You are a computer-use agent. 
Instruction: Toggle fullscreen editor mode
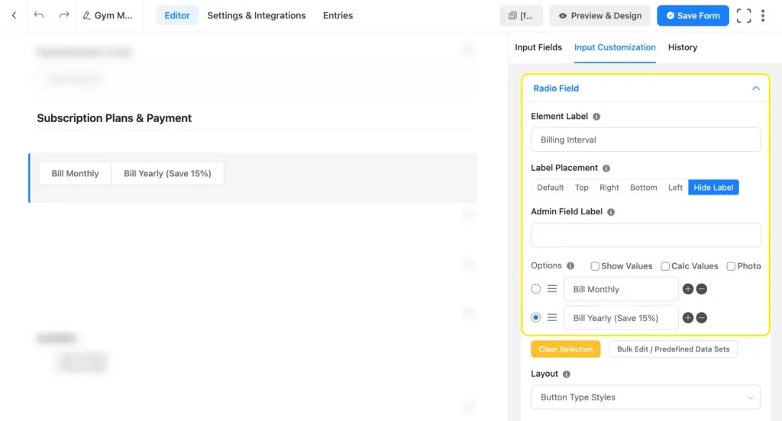tap(744, 15)
